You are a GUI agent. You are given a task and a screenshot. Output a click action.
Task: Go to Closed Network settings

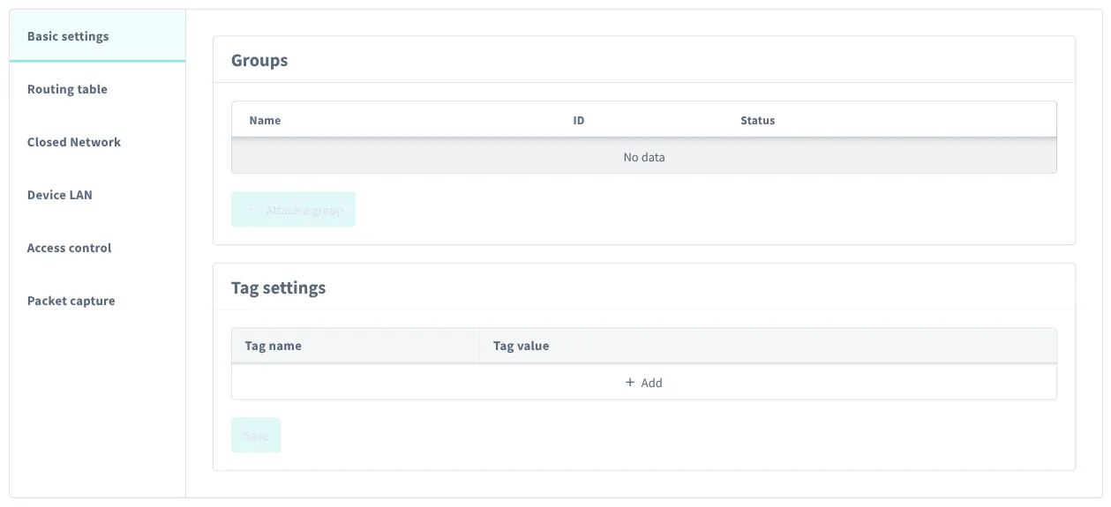[97, 142]
